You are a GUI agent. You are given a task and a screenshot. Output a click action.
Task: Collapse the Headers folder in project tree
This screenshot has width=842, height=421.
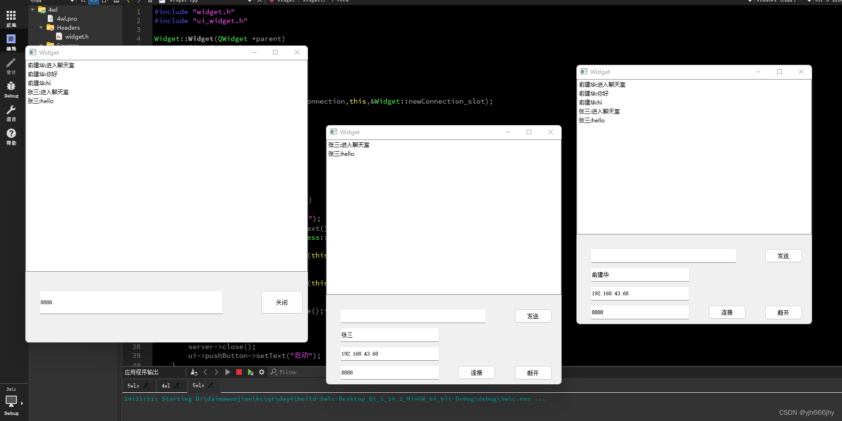pos(41,27)
